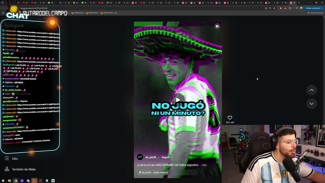The height and width of the screenshot is (183, 325).
Task: Follow de_perfil_ with the Seguir button
Action: click(165, 157)
